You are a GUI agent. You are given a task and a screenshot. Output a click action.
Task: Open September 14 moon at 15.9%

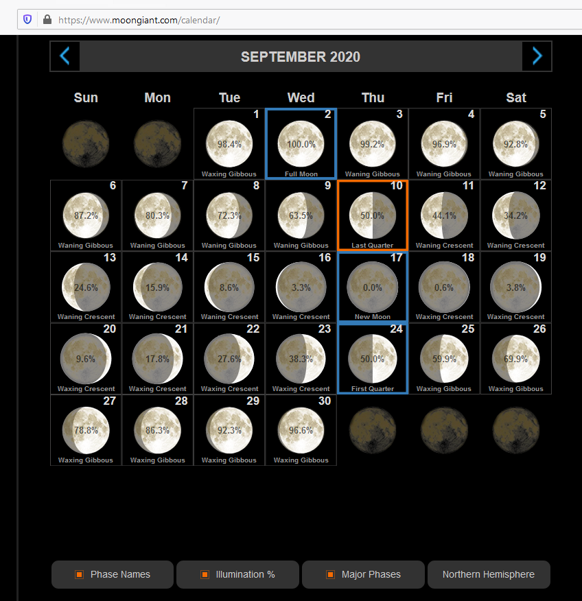click(158, 287)
